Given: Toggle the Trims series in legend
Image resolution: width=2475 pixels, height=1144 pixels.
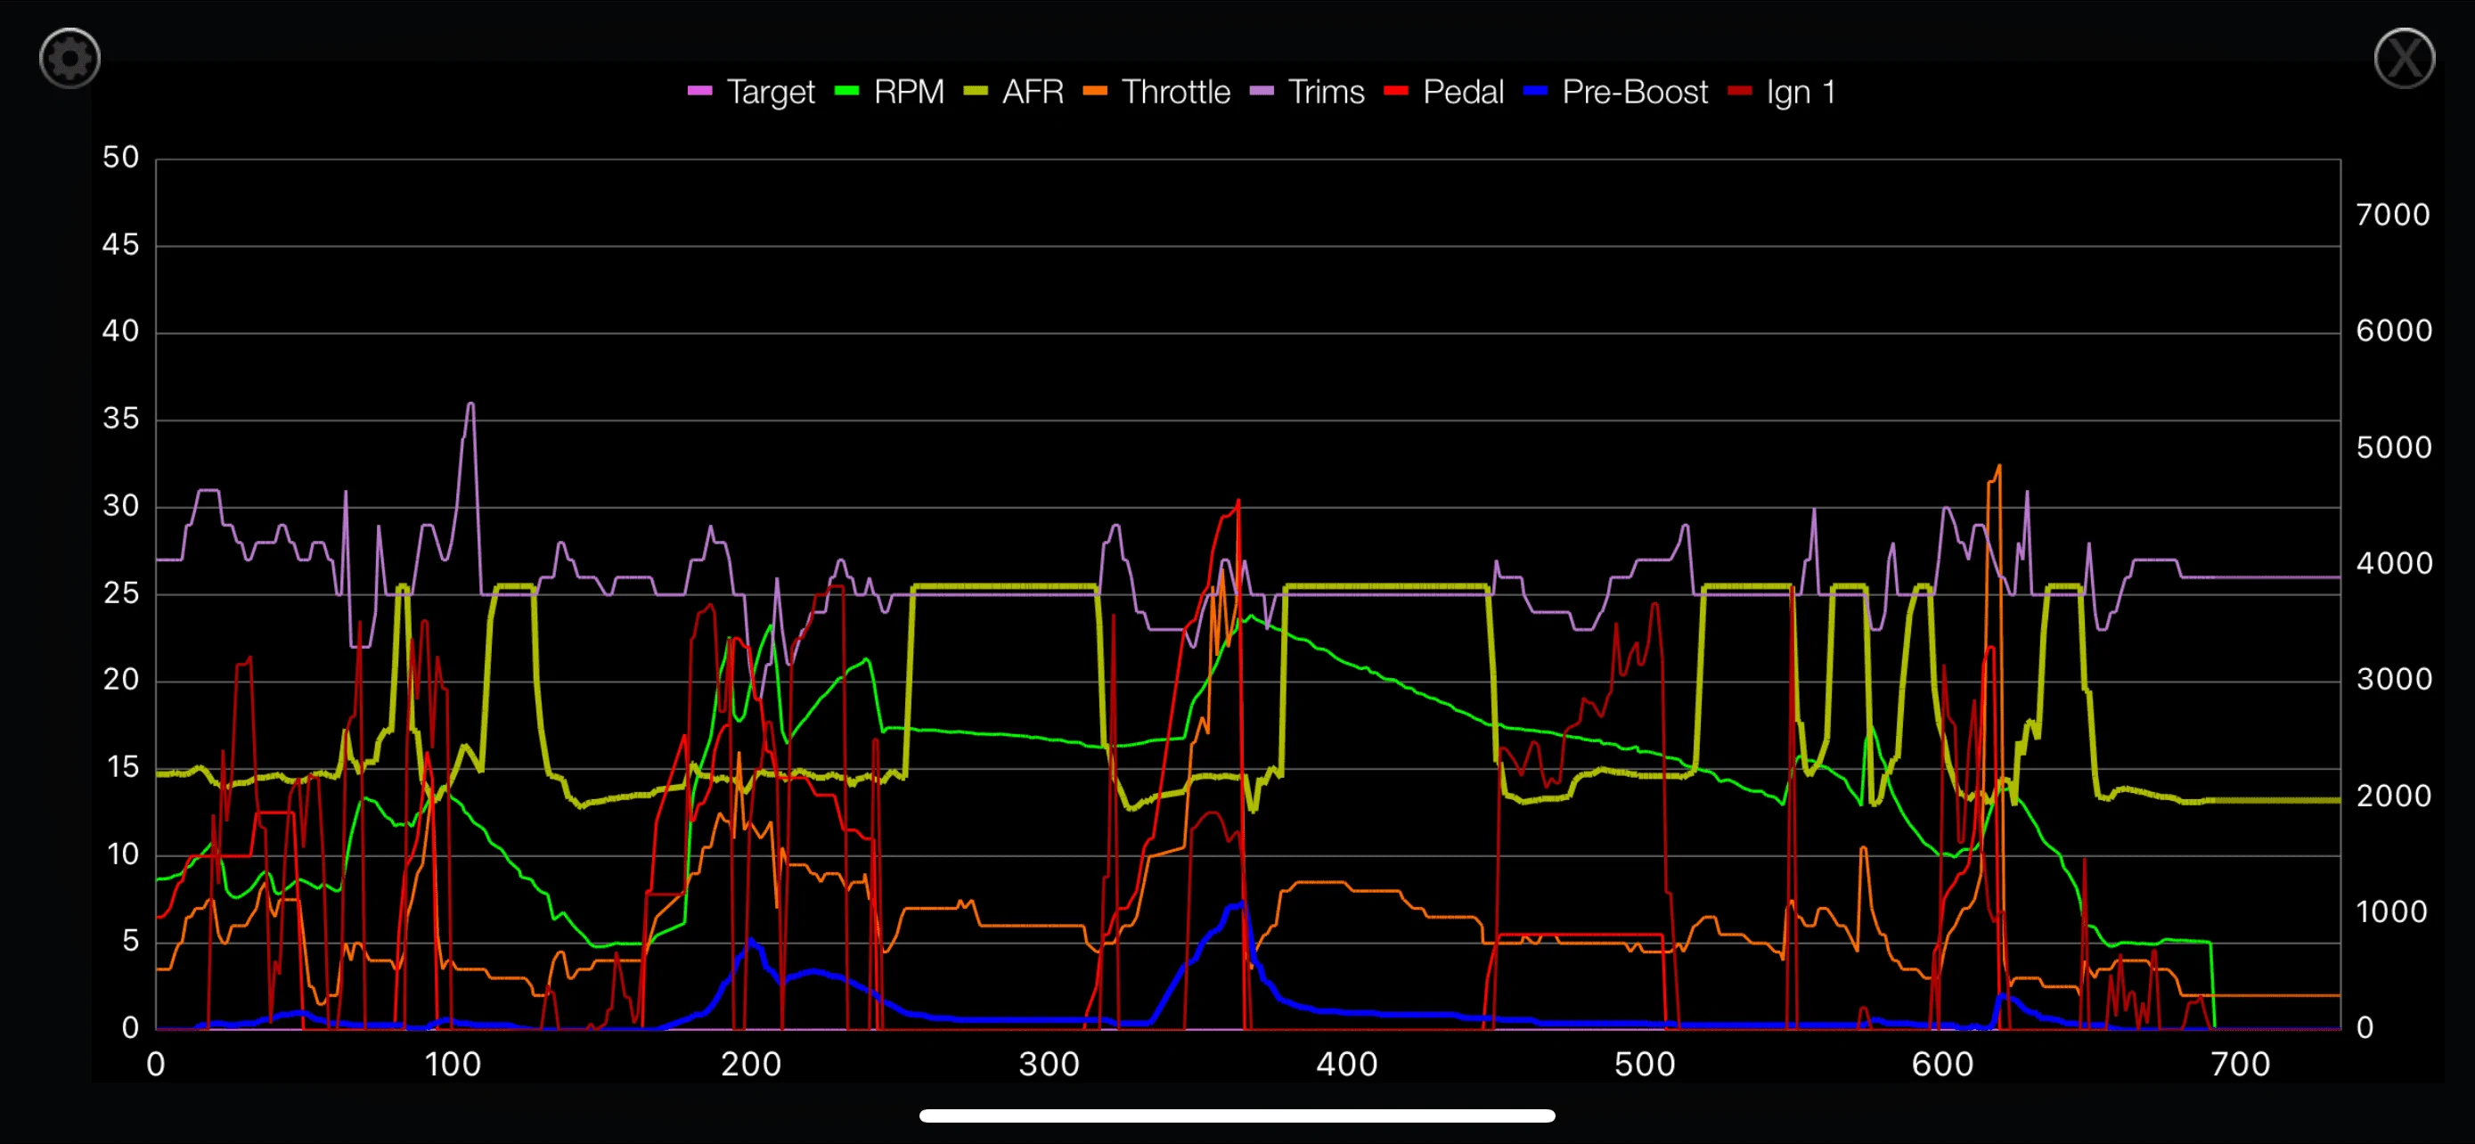Looking at the screenshot, I should [x=1308, y=92].
